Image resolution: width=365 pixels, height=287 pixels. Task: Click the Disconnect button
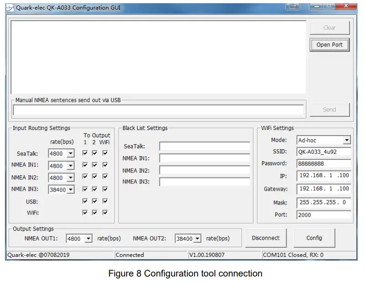click(266, 238)
